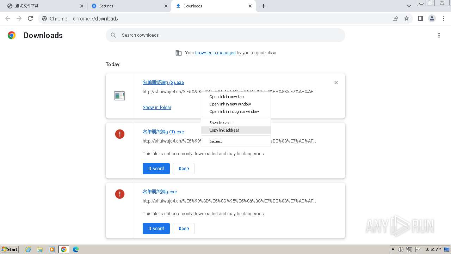The image size is (451, 254).
Task: Open Downloads page more actions menu
Action: 439,35
